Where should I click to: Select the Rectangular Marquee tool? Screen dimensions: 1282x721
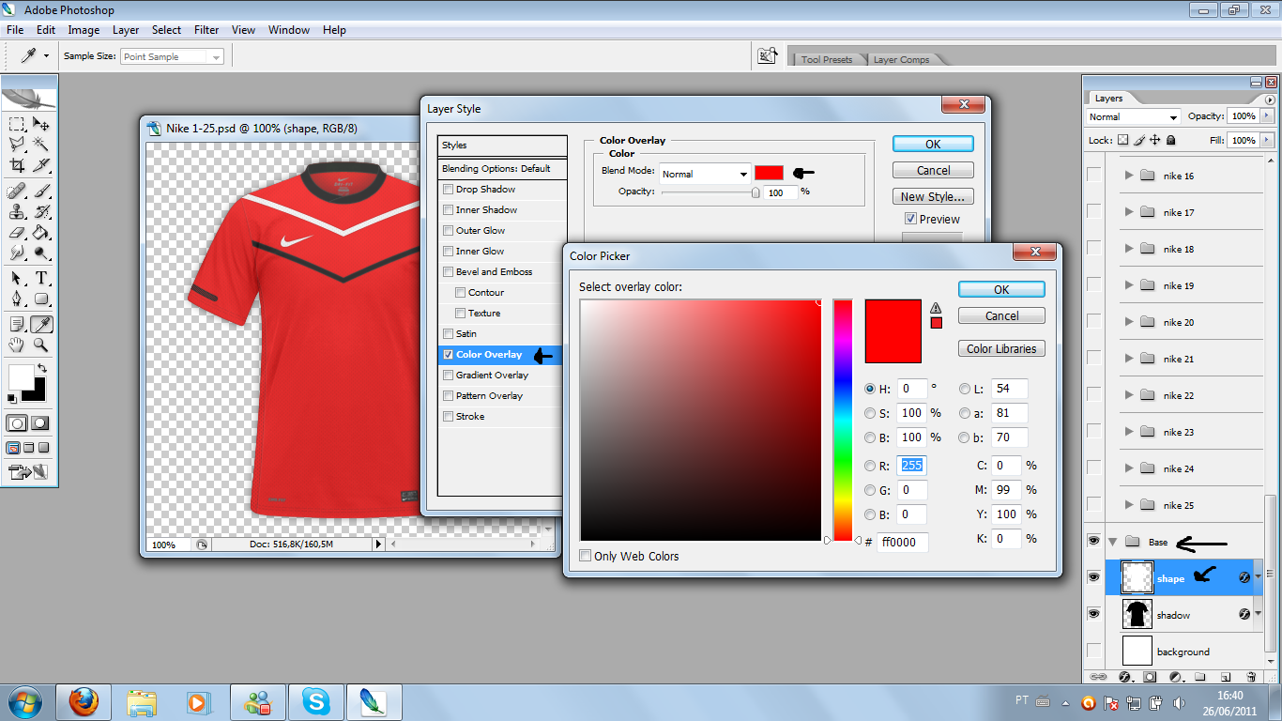click(17, 124)
